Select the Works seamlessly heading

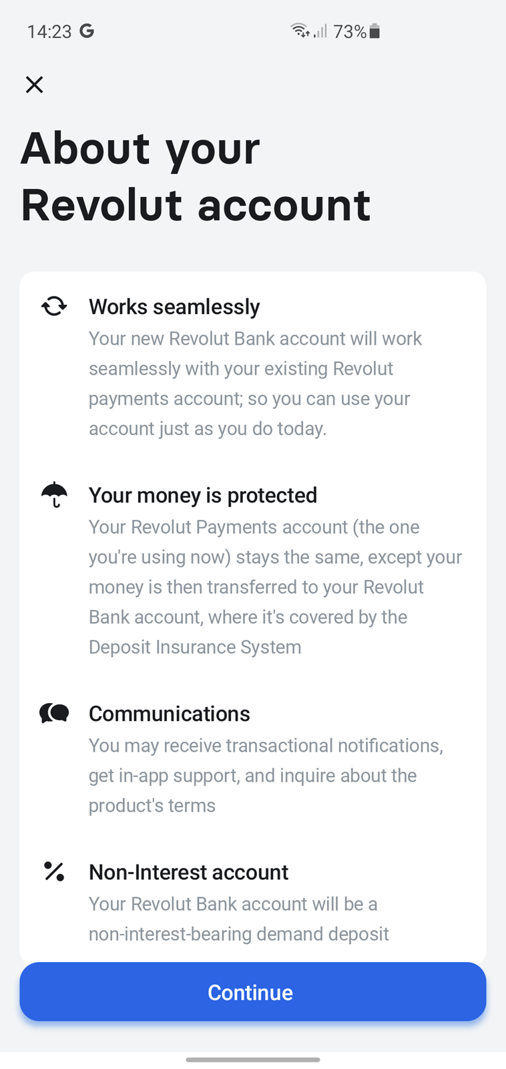174,307
